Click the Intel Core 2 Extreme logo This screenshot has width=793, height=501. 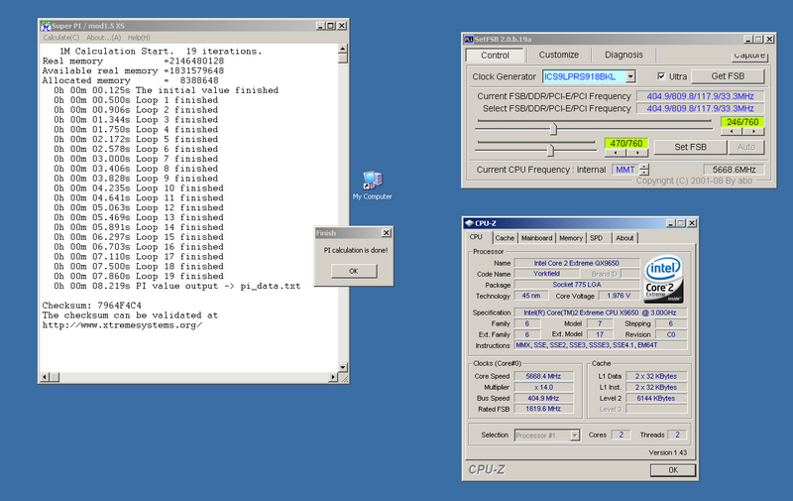pos(663,277)
